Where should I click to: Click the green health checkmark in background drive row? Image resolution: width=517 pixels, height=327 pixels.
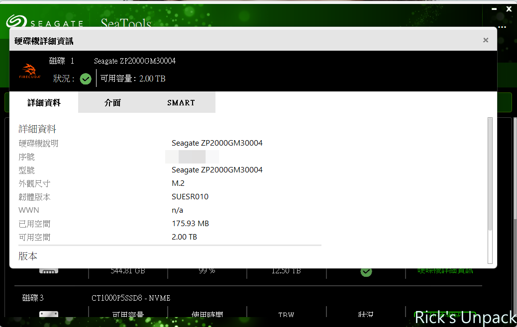point(366,272)
